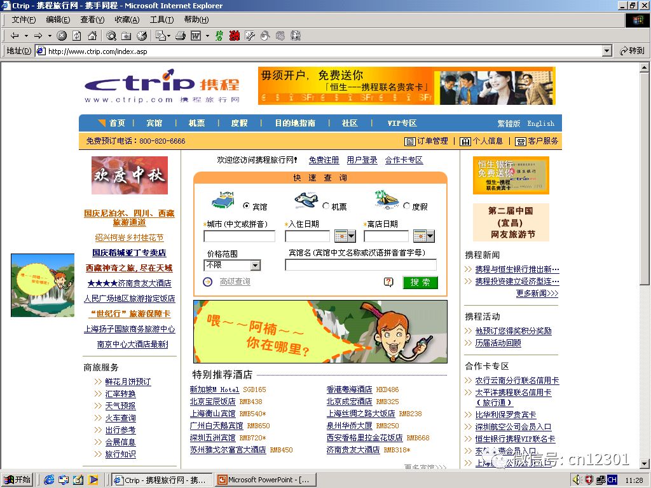Click the question mark help icon
This screenshot has width=651, height=488.
(x=388, y=282)
